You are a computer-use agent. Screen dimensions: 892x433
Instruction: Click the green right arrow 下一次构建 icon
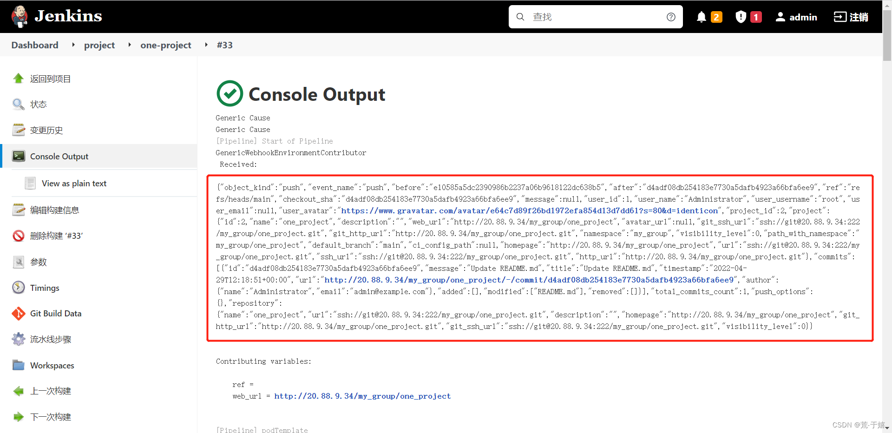click(19, 417)
